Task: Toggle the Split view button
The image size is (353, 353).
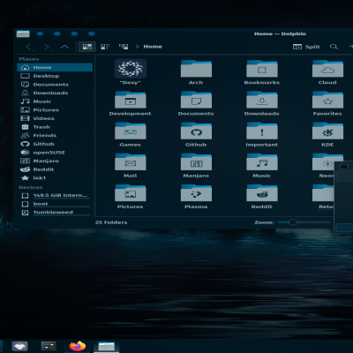Action: coord(306,47)
